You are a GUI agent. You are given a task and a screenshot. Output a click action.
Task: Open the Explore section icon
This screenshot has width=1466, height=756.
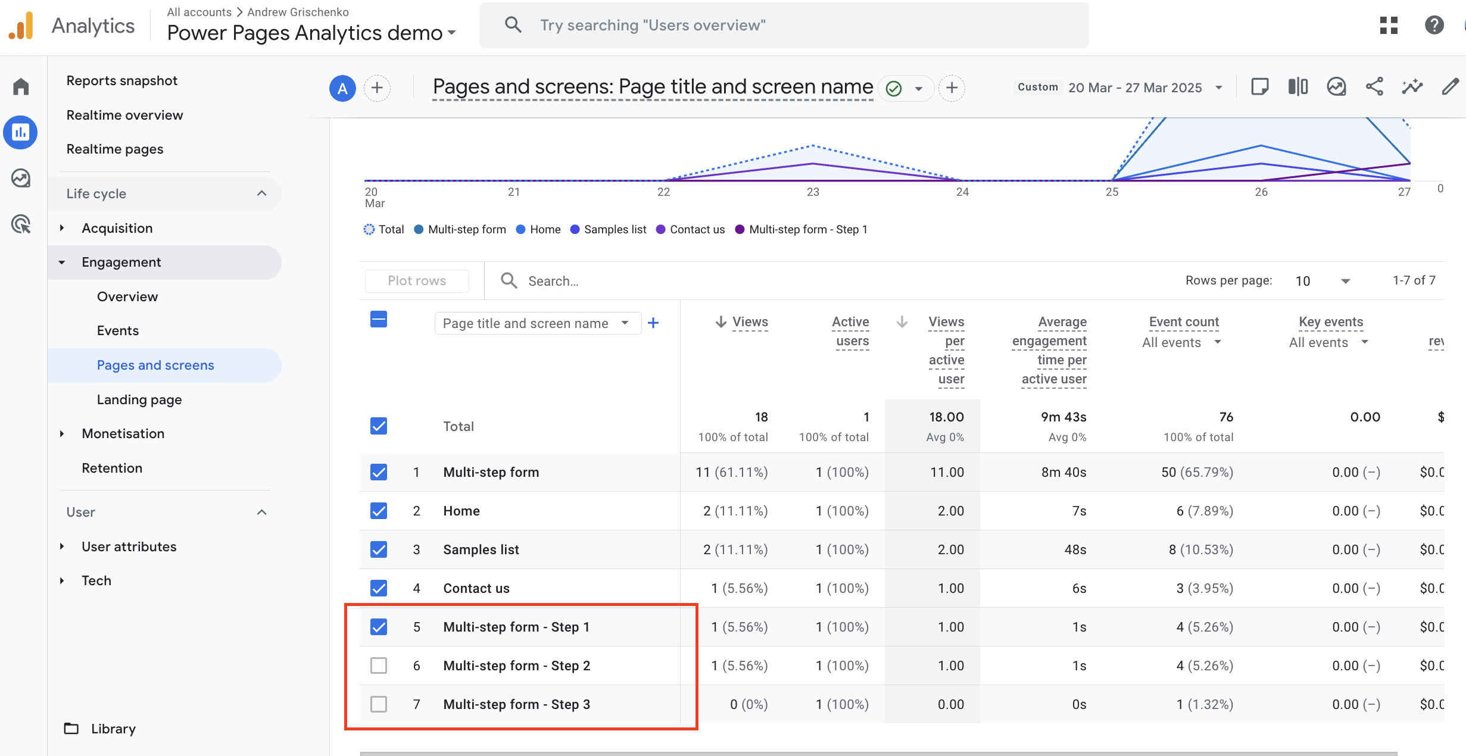[x=20, y=178]
